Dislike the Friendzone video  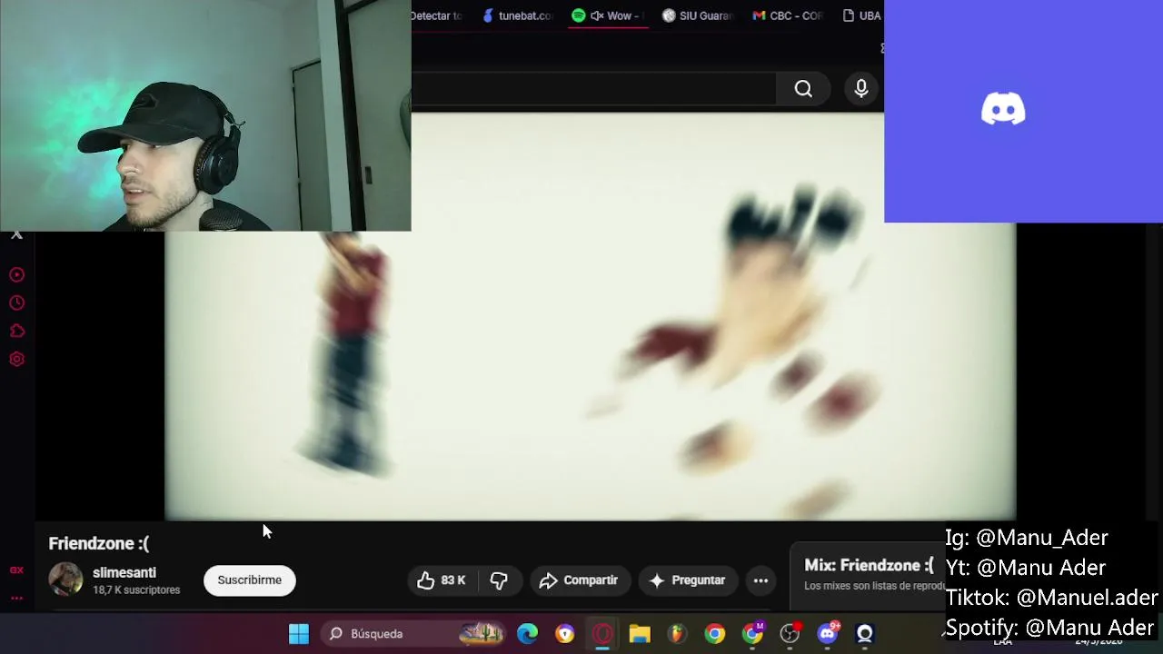(x=499, y=580)
